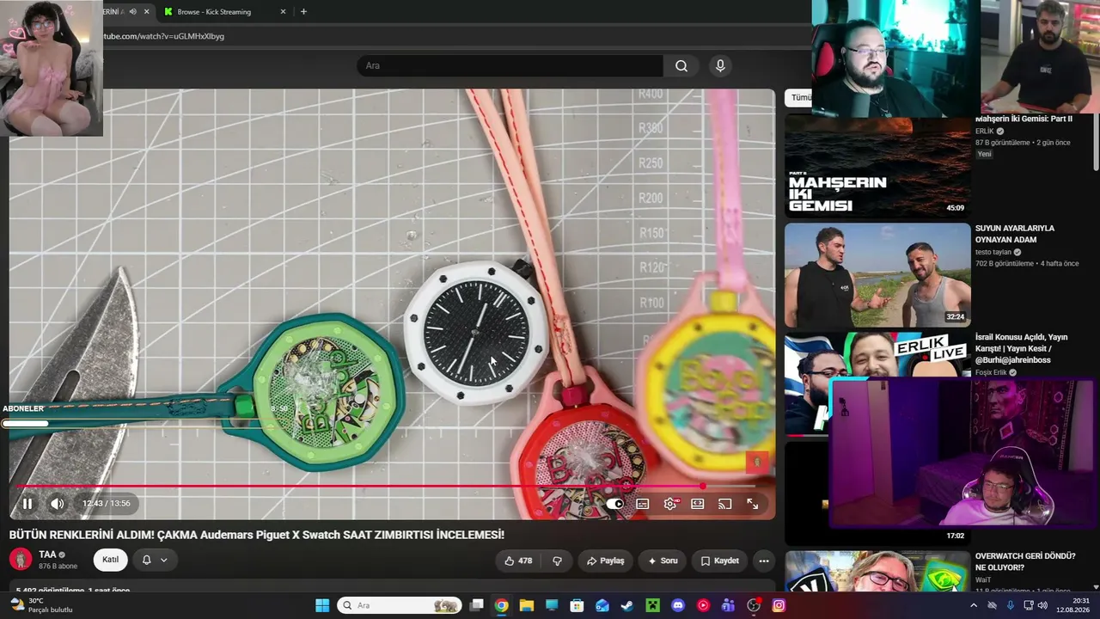The image size is (1100, 619).
Task: Launch Minecraft from the taskbar
Action: (652, 605)
